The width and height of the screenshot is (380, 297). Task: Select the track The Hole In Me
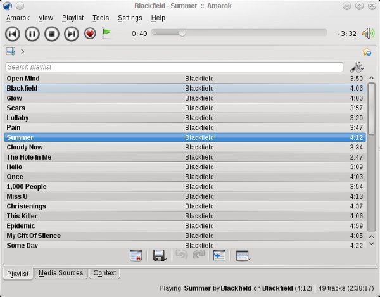(185, 157)
